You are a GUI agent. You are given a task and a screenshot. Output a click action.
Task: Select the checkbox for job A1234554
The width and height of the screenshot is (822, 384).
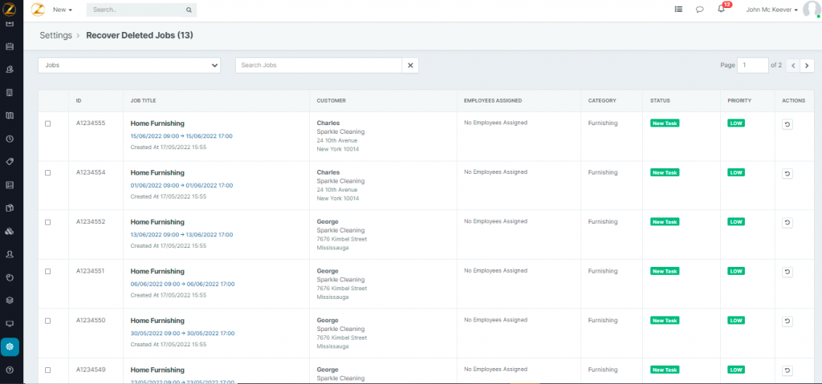click(47, 173)
